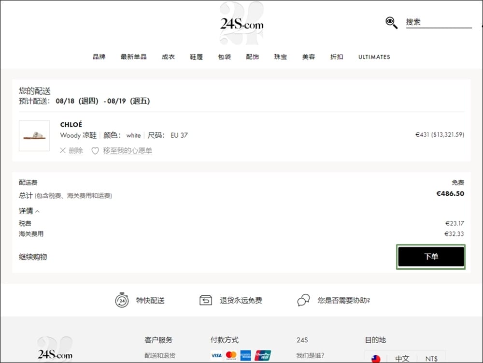
Task: Click the Visa payment icon
Action: (216, 355)
